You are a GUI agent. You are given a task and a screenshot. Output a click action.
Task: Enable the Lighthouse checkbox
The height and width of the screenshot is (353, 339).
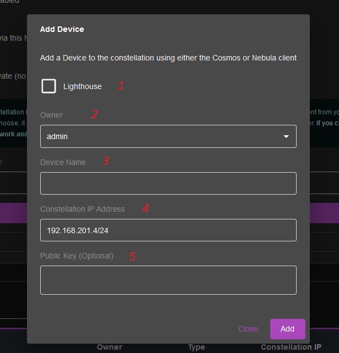(x=48, y=86)
